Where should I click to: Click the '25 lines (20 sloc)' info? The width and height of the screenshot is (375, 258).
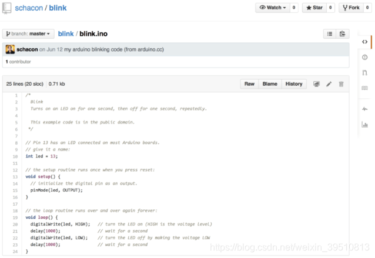(25, 84)
